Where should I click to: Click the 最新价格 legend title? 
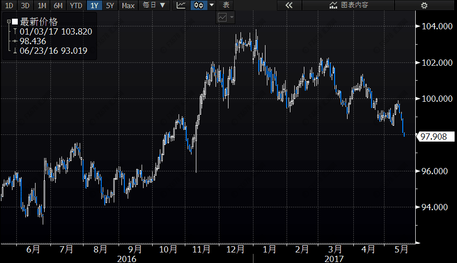pos(39,22)
